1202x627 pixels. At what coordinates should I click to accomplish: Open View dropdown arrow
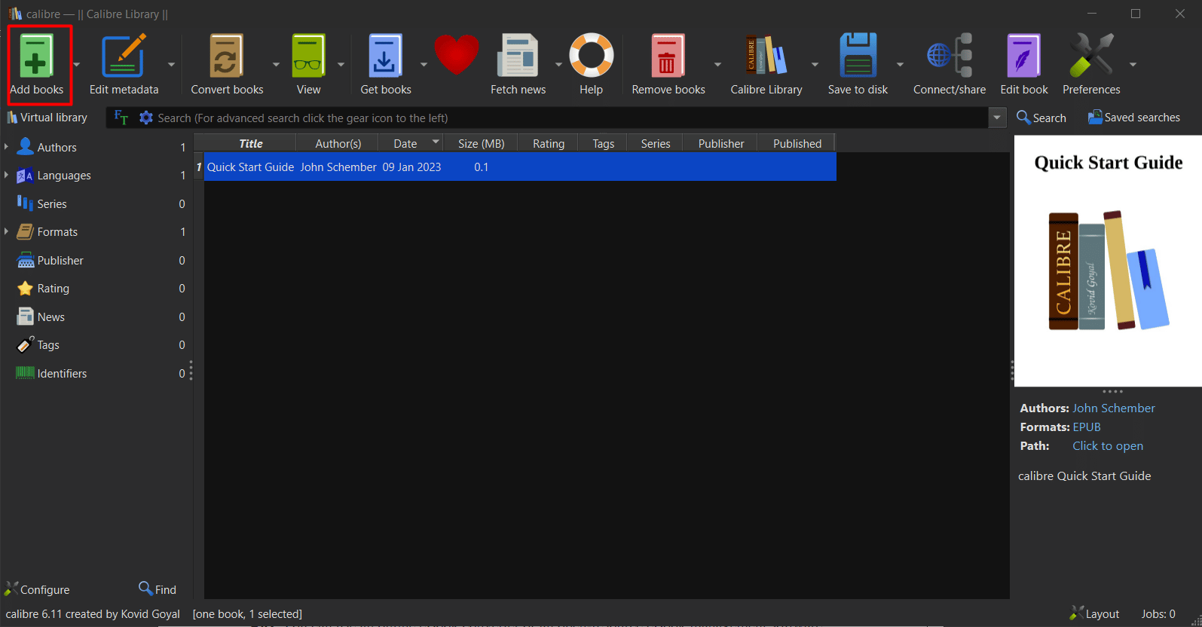341,65
